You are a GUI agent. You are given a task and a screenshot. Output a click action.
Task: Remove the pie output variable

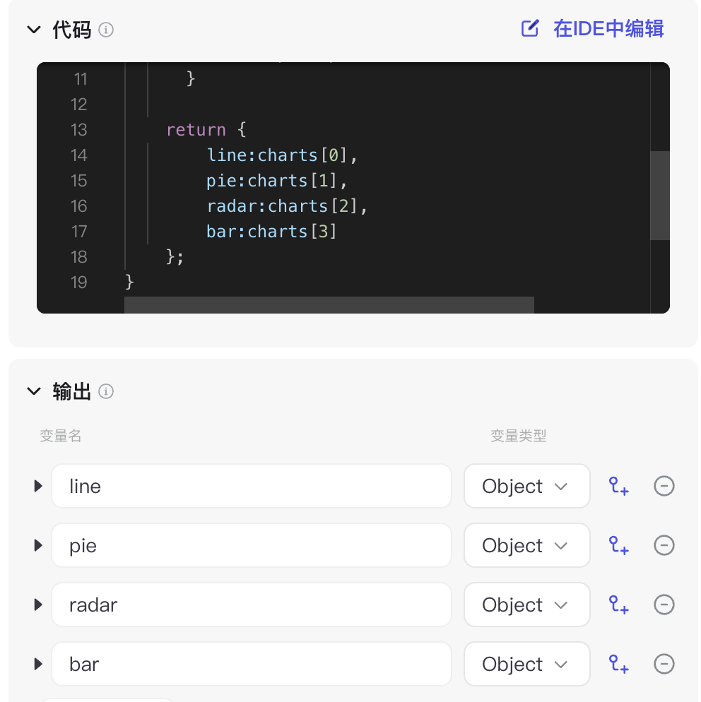point(664,546)
